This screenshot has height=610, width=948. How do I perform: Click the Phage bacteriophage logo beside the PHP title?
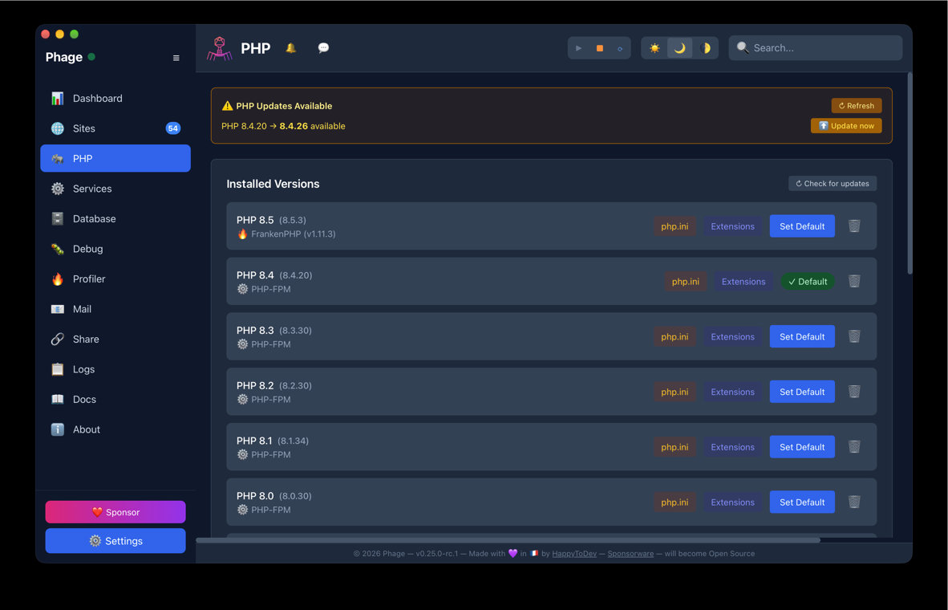220,48
